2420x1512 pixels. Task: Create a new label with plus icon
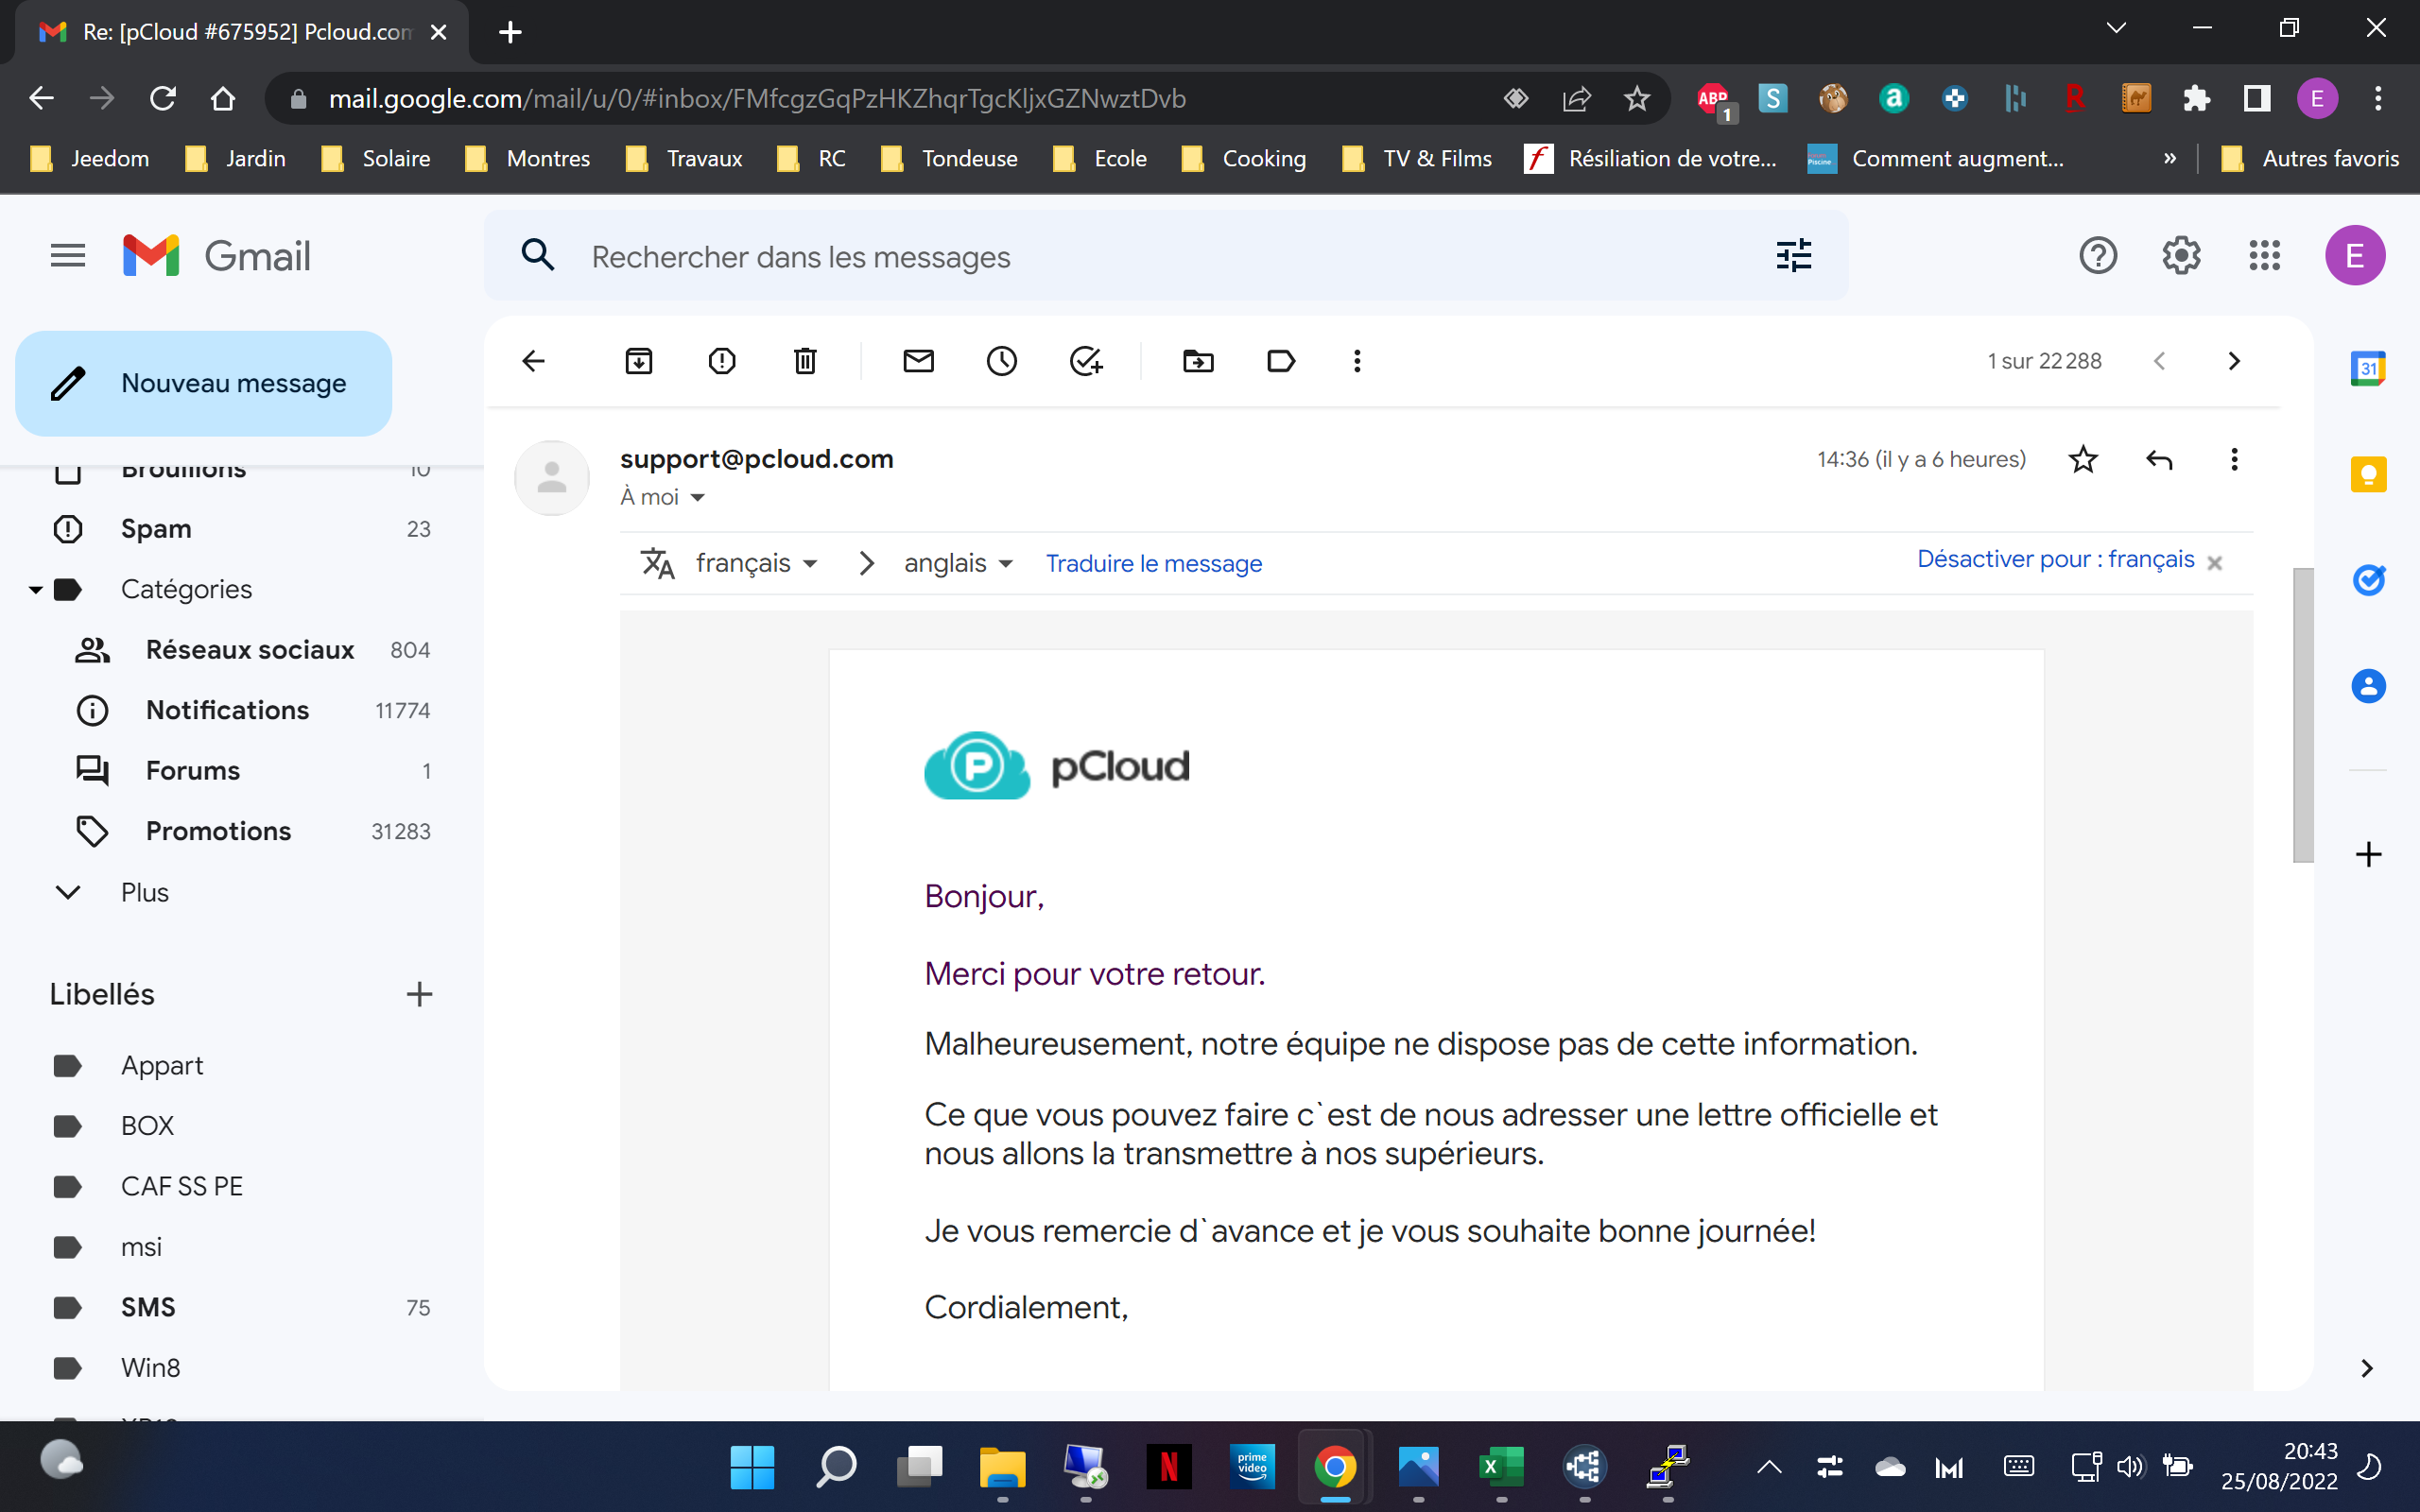tap(419, 994)
